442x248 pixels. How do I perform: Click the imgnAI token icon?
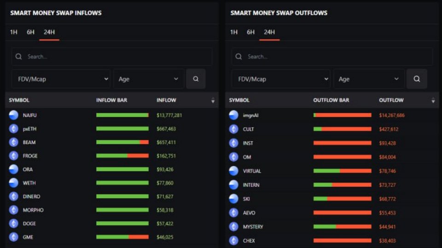click(234, 115)
